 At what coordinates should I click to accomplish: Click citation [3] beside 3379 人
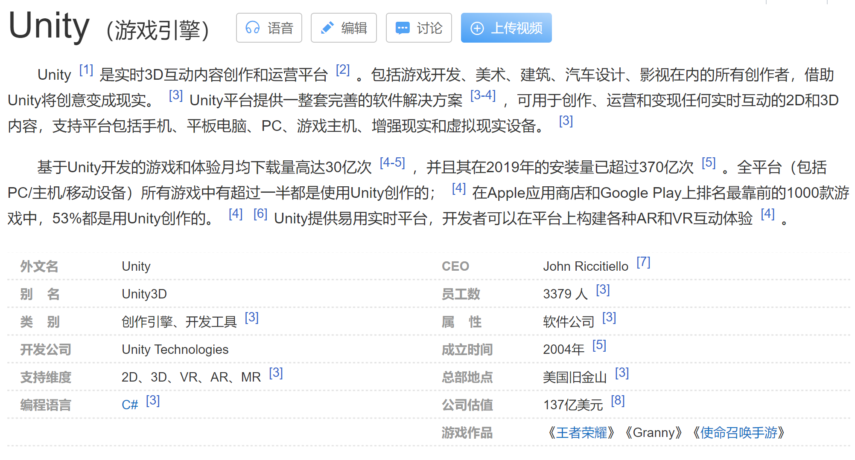tap(603, 290)
